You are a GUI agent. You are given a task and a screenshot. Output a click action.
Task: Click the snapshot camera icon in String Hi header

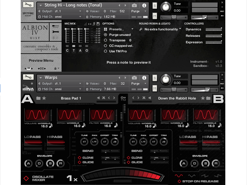pos(134,5)
